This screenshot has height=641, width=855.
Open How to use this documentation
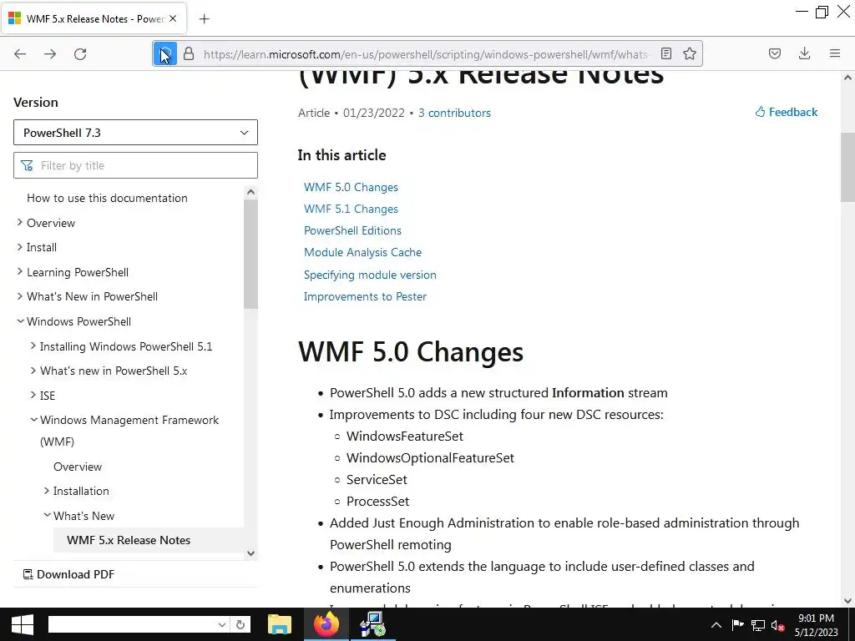point(107,198)
